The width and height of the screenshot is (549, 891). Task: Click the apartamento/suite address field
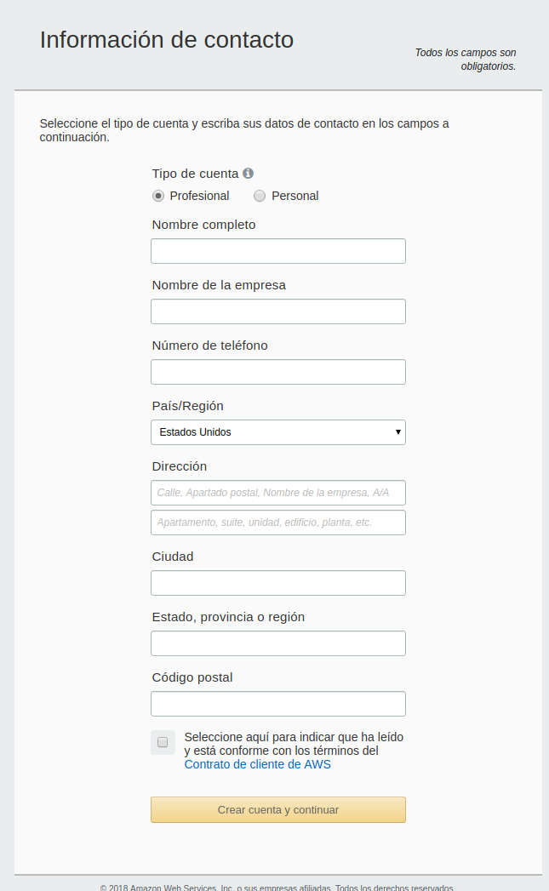(277, 522)
